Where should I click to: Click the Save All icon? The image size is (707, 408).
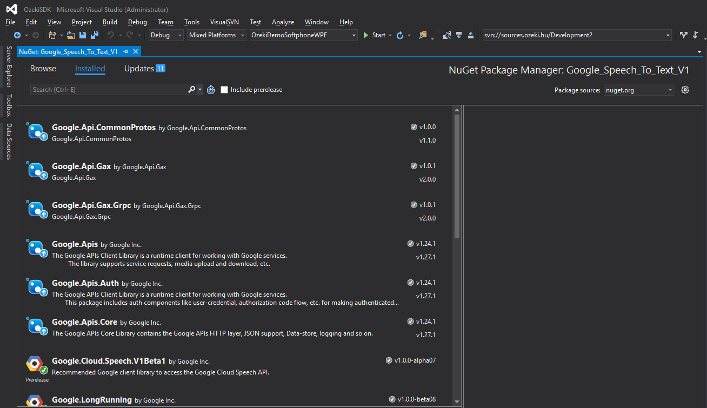tap(95, 35)
